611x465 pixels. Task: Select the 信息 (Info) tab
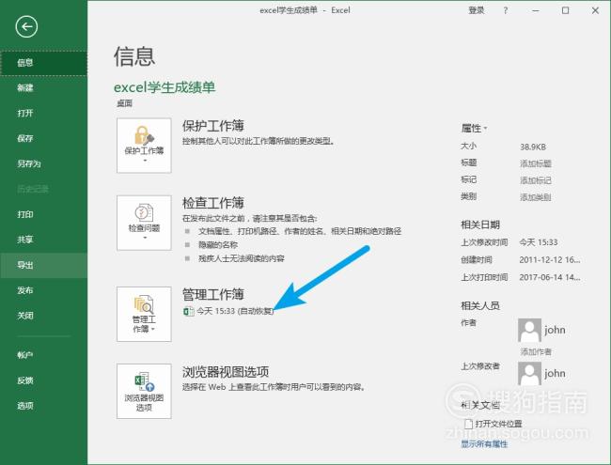(x=43, y=63)
